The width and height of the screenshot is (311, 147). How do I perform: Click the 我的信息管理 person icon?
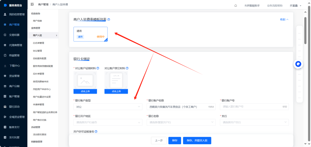(x=5, y=14)
